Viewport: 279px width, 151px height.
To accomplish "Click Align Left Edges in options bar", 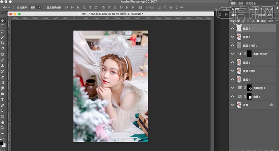I will (x=84, y=7).
